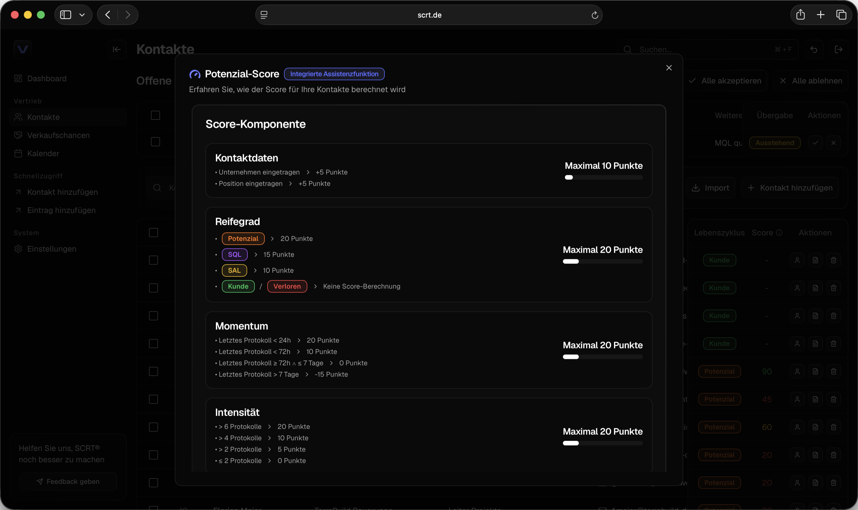Screen dimensions: 858x510
Task: Click the page reader icon in address bar
Action: (264, 15)
